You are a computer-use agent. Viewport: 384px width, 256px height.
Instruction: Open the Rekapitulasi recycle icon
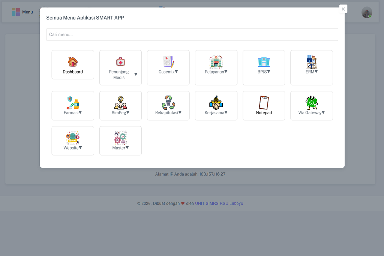(x=168, y=103)
